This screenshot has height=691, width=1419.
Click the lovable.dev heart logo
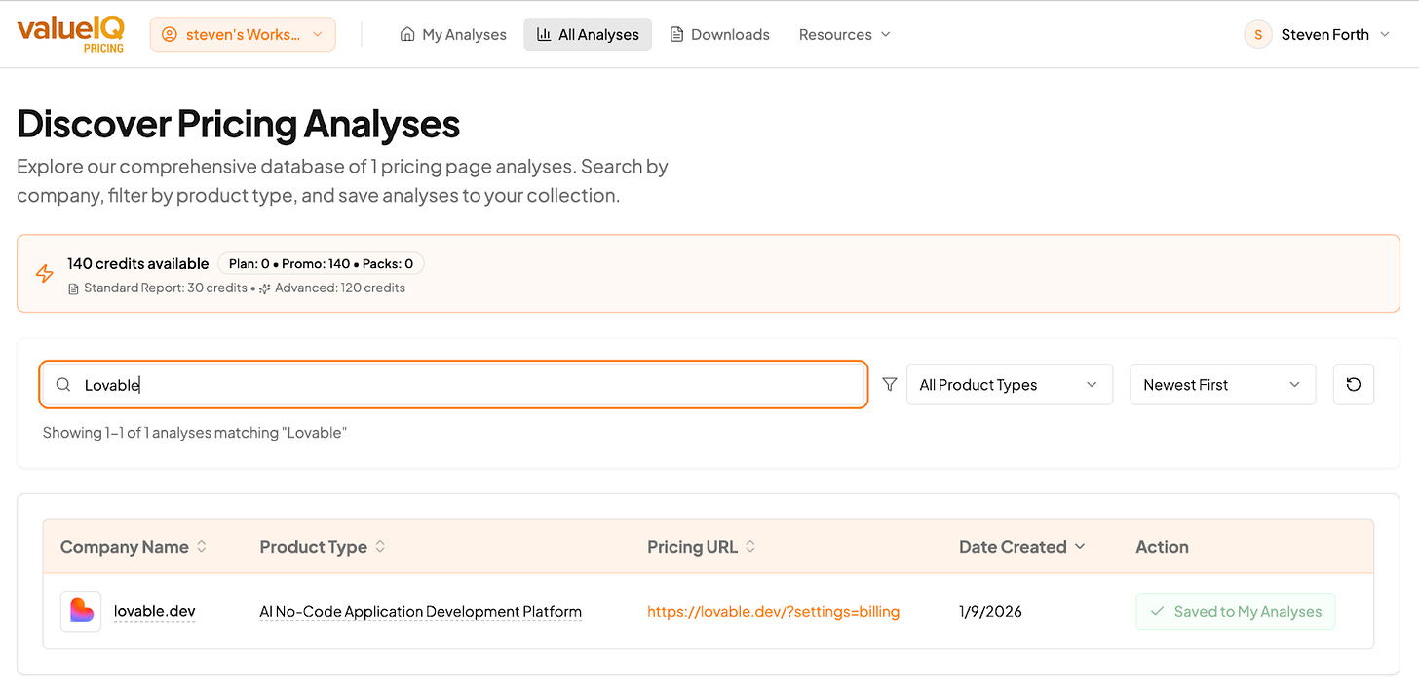(x=81, y=611)
